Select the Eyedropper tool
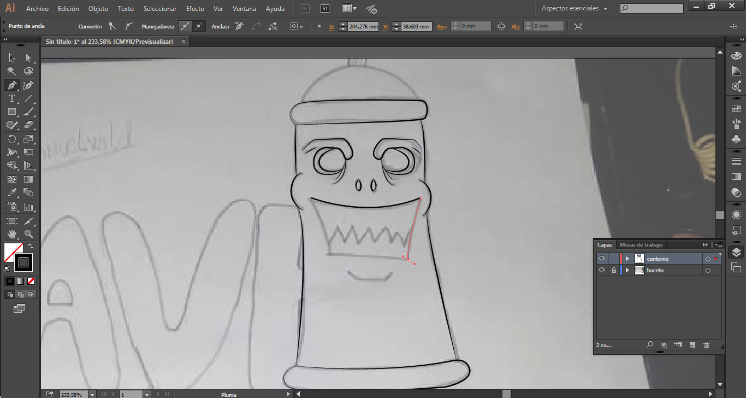This screenshot has width=746, height=398. [x=11, y=192]
